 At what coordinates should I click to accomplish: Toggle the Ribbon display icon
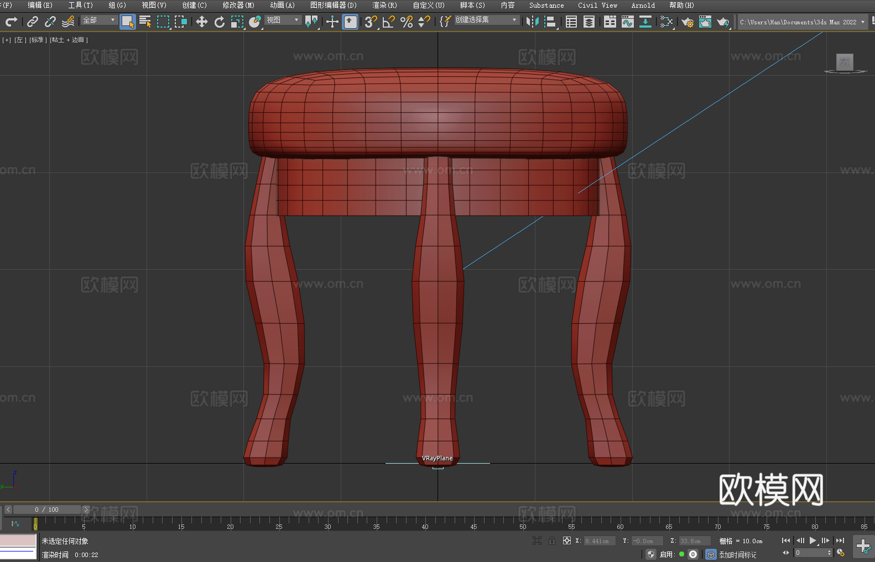point(610,22)
